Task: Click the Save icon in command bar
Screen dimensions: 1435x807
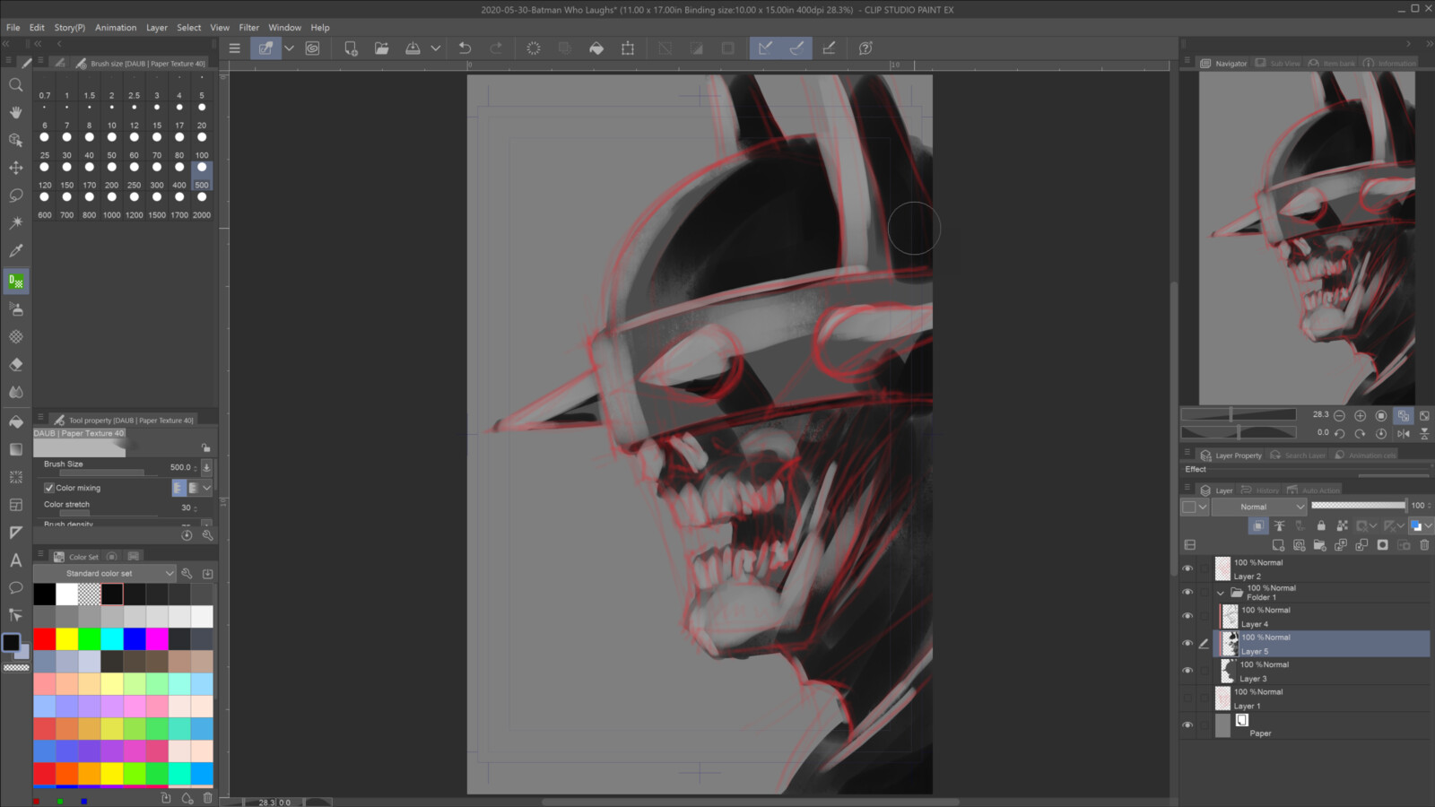Action: tap(413, 48)
